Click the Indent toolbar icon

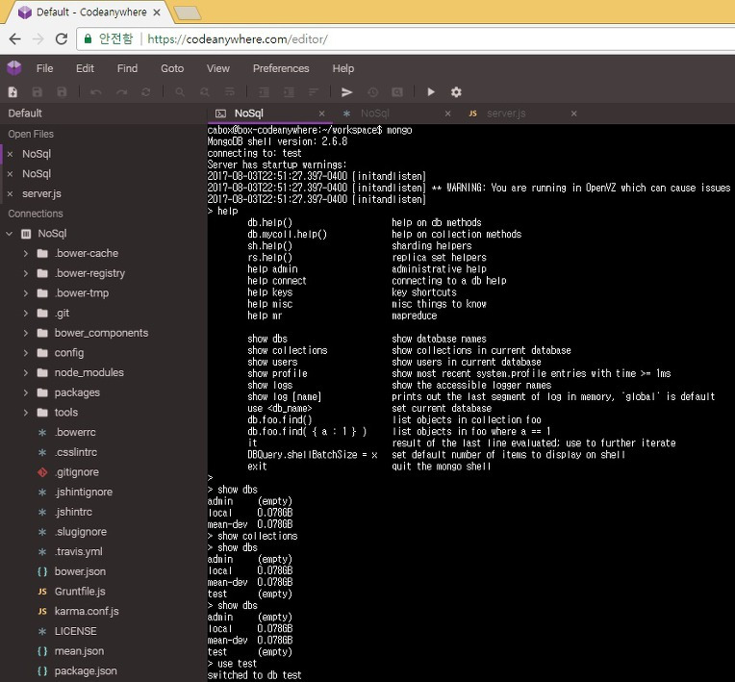(x=289, y=92)
